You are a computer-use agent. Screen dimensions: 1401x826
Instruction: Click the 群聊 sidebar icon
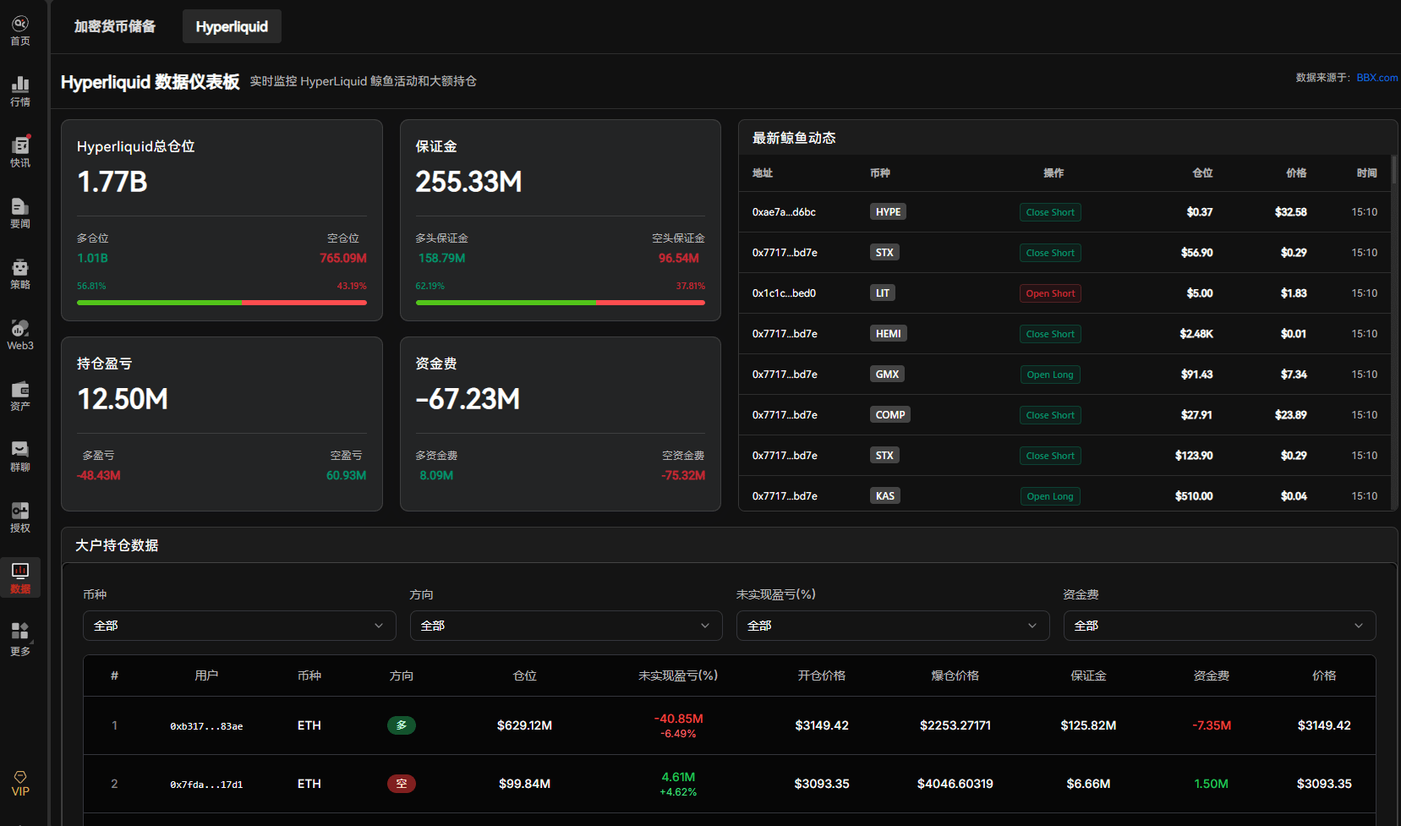tap(19, 454)
